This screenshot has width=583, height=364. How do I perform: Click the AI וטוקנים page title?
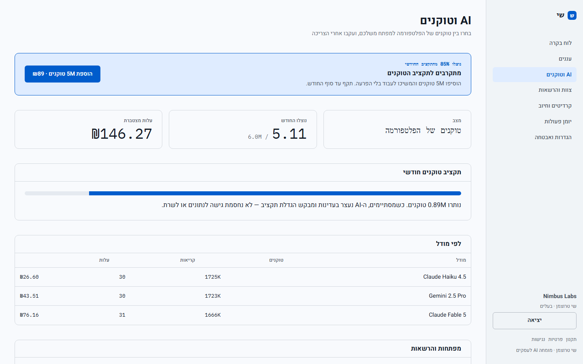445,21
